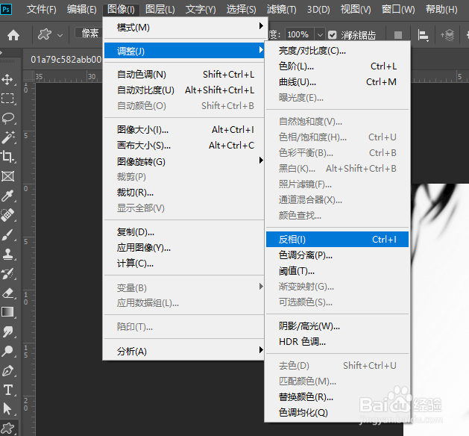
Task: Choose 图像大小(I) command
Action: click(x=184, y=130)
